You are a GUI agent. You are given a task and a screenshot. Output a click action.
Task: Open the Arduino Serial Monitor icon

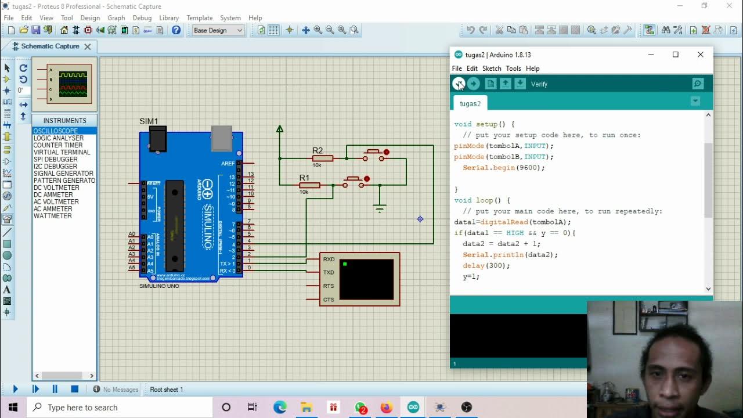pos(698,84)
